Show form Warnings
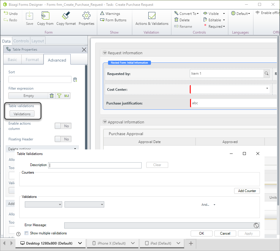Viewport: 280px width, 251px height. (x=110, y=13)
